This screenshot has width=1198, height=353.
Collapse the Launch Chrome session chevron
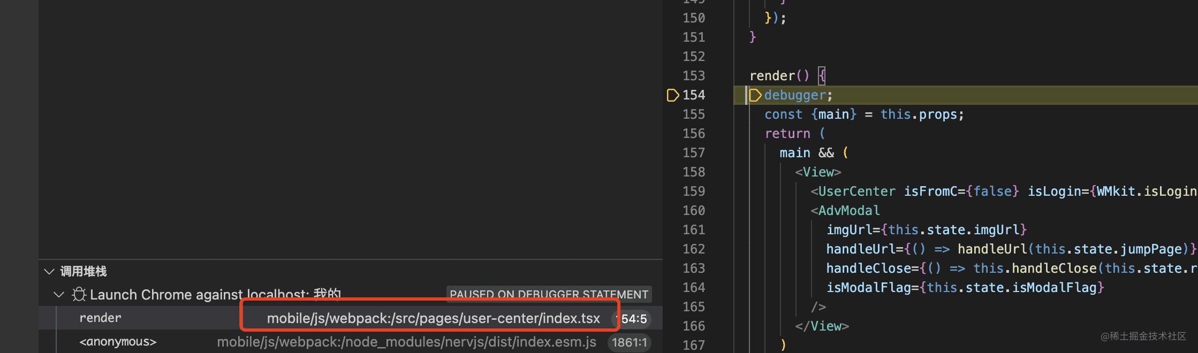pos(59,295)
